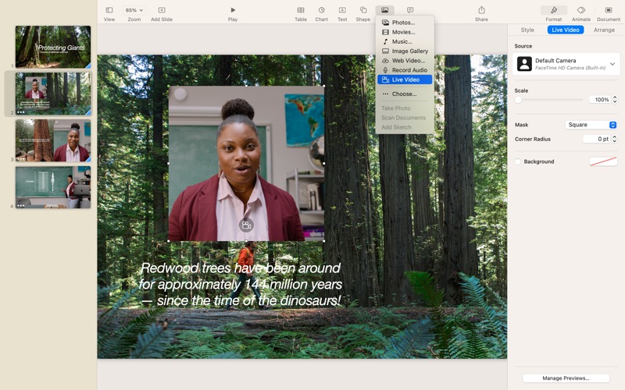Select Record Audio menu item
The image size is (625, 390).
point(409,70)
